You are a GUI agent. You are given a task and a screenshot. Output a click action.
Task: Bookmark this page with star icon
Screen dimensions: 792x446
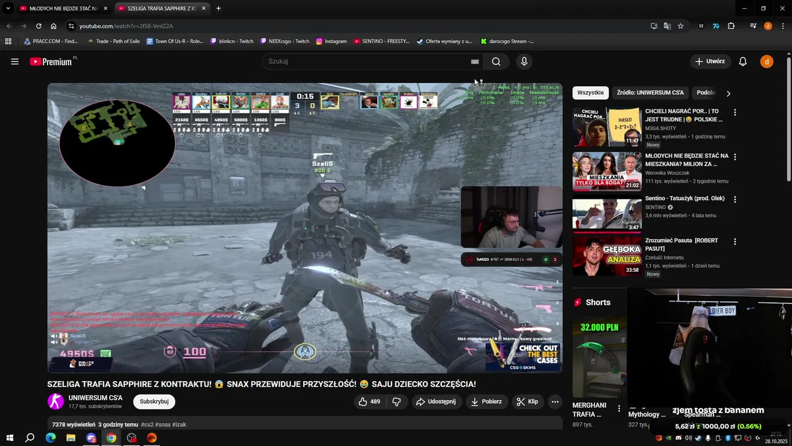click(x=681, y=26)
